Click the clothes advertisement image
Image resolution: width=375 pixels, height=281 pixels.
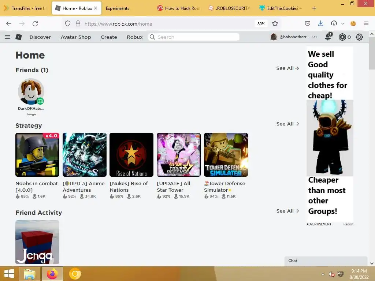click(x=330, y=134)
